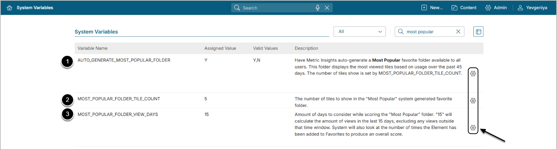Open the Admin menu
The height and width of the screenshot is (150, 557).
click(x=496, y=8)
